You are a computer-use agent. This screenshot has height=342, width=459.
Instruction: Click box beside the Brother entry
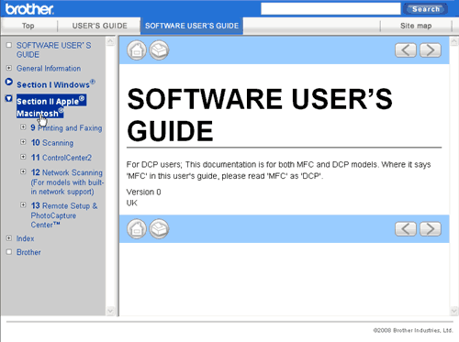point(9,252)
